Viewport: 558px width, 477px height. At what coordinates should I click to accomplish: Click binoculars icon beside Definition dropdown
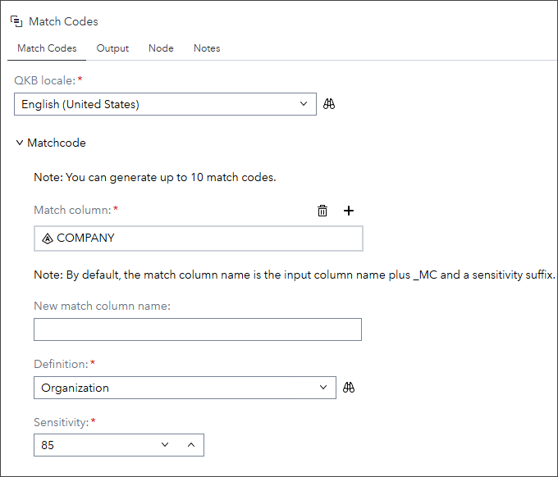point(349,388)
